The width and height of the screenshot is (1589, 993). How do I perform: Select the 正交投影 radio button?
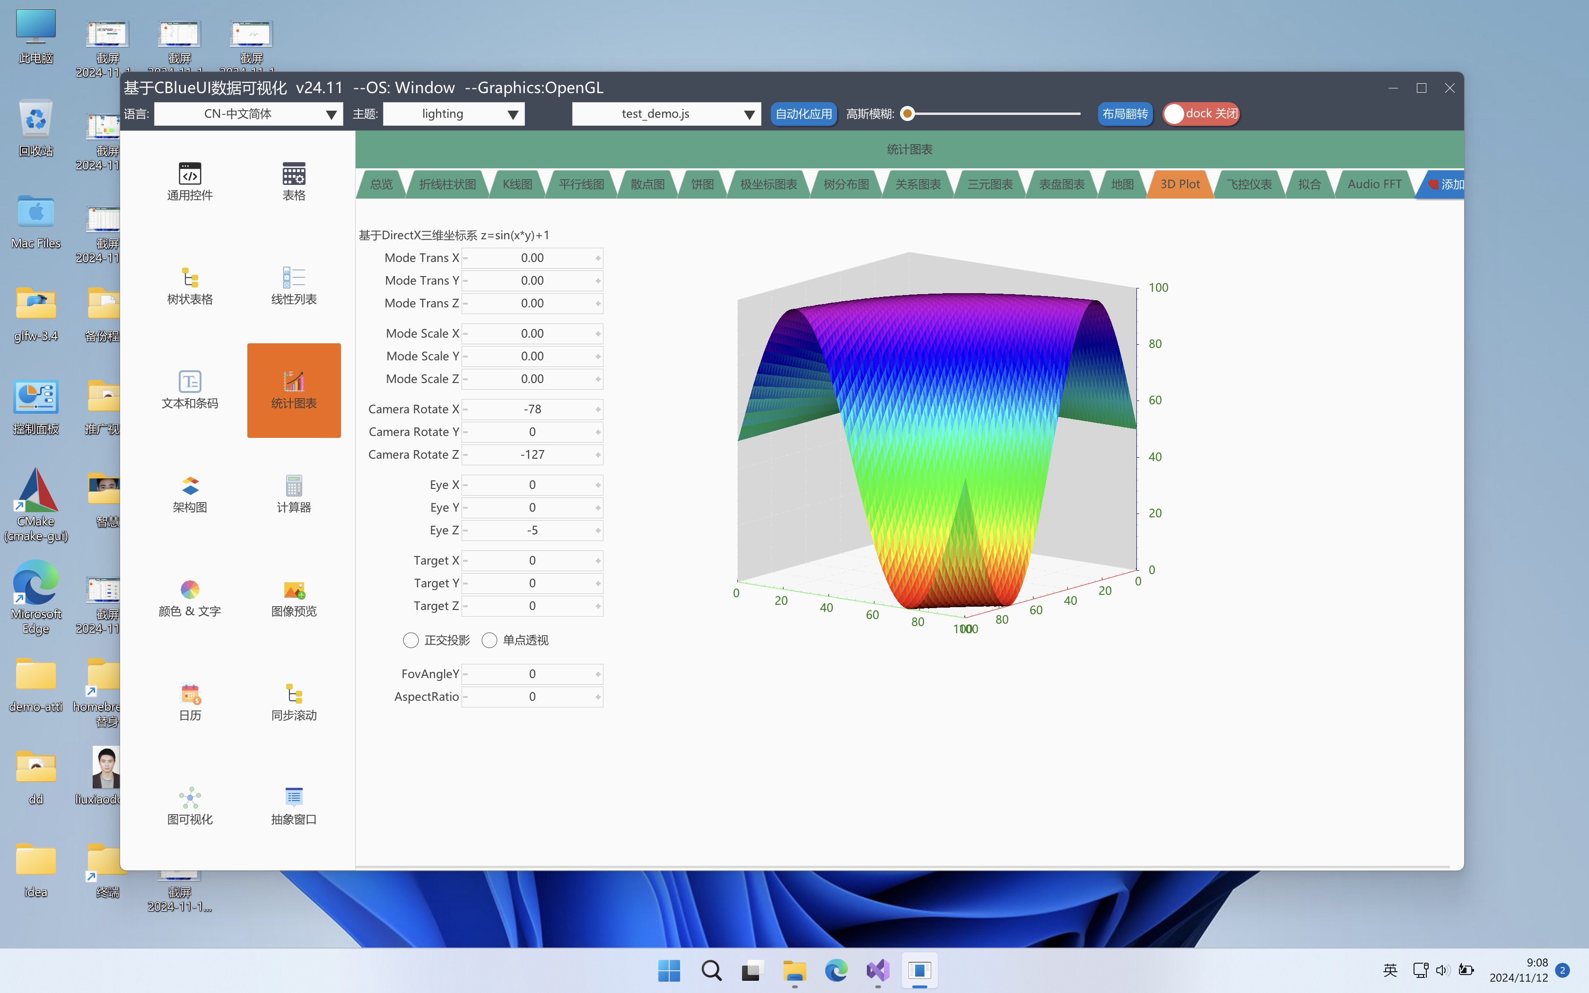[x=411, y=640]
